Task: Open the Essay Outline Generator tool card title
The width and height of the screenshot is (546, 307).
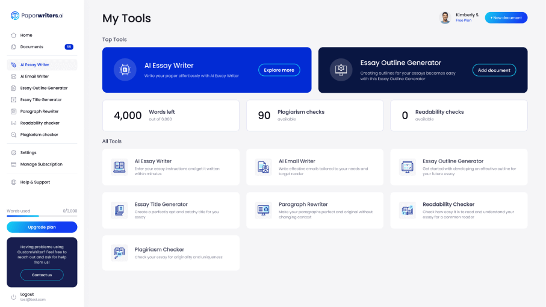Action: pos(453,161)
